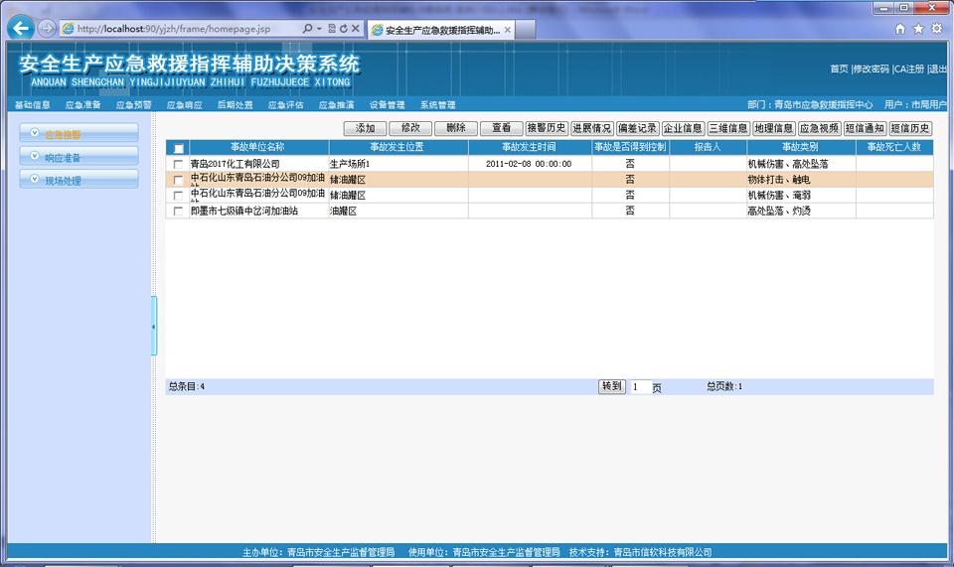The image size is (954, 567).
Task: Click the browser Home icon
Action: click(900, 29)
